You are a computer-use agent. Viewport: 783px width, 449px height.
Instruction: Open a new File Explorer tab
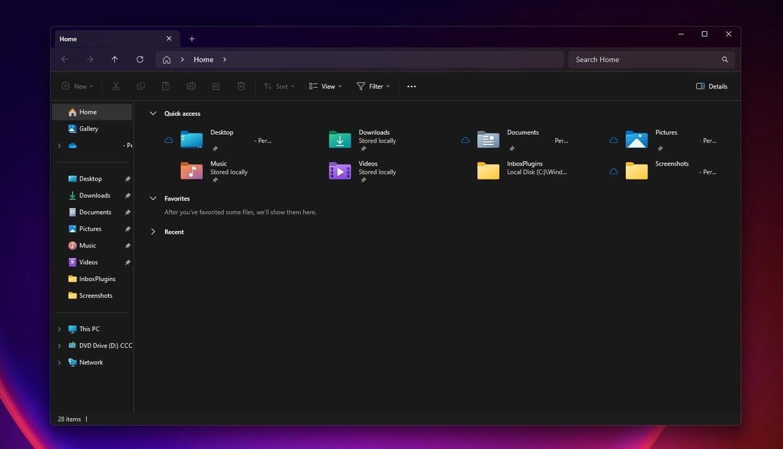click(x=192, y=38)
